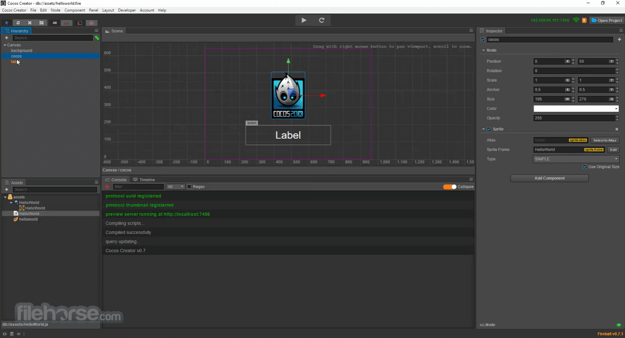The height and width of the screenshot is (338, 625).
Task: Click Add Component button
Action: (550, 178)
